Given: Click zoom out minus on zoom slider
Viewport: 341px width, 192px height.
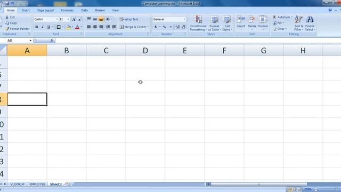Looking at the screenshot, I should [x=316, y=189].
